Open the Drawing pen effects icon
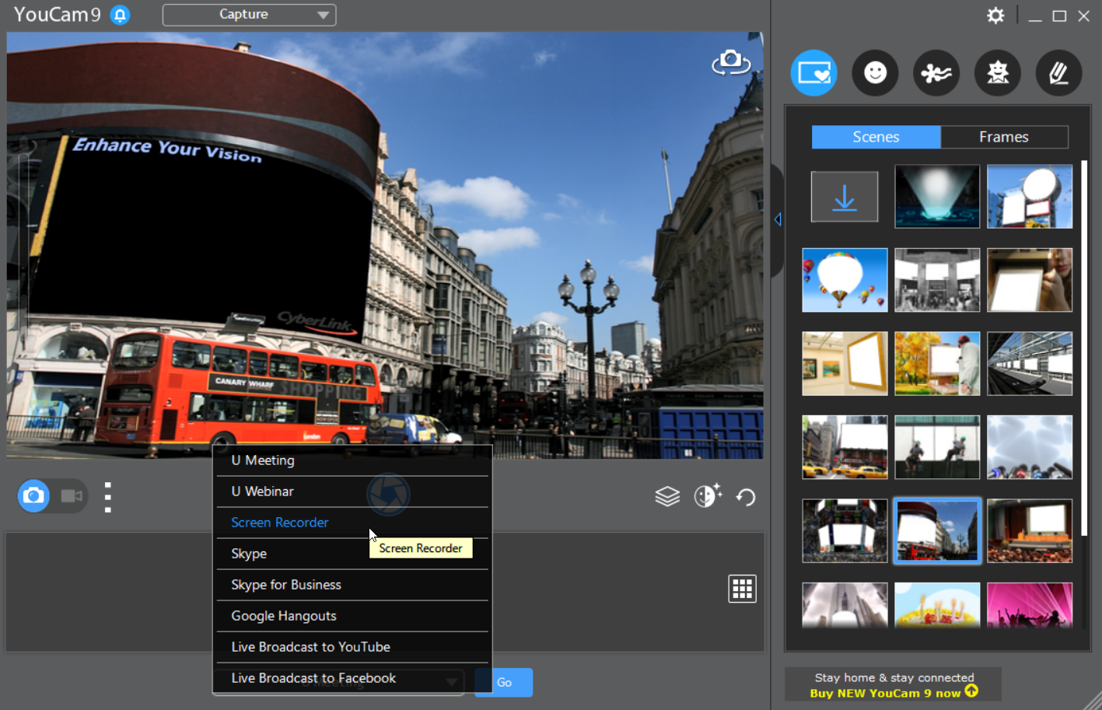Viewport: 1102px width, 710px height. tap(1058, 73)
